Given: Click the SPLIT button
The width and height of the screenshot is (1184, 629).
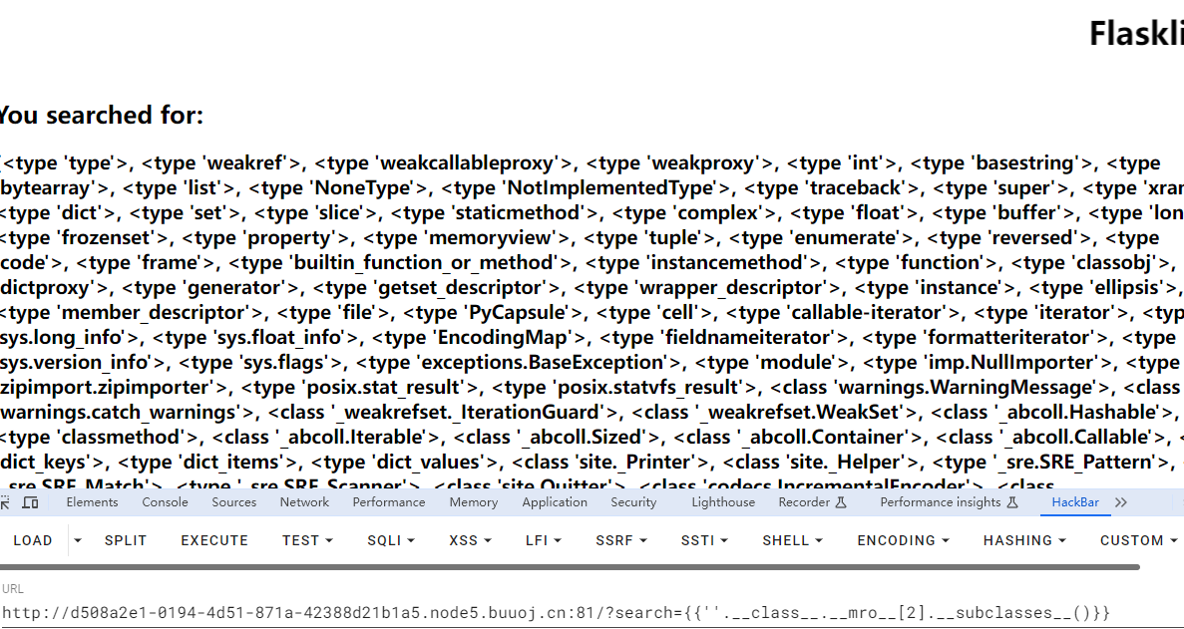Looking at the screenshot, I should click(126, 540).
